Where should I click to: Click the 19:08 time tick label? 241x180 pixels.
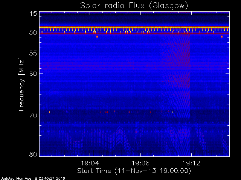click(140, 163)
